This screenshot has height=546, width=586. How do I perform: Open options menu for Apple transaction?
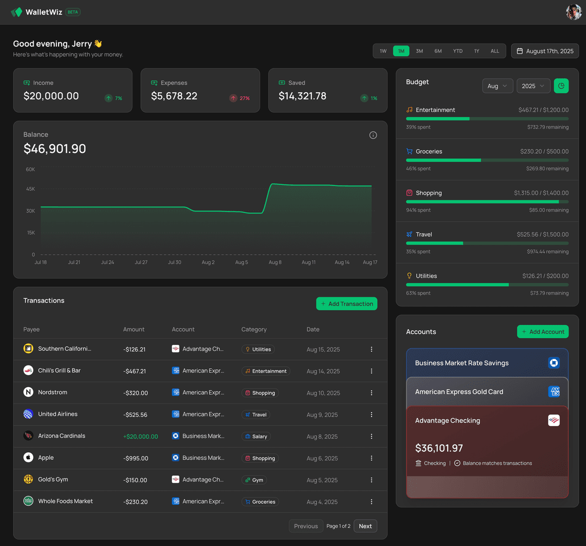point(371,458)
